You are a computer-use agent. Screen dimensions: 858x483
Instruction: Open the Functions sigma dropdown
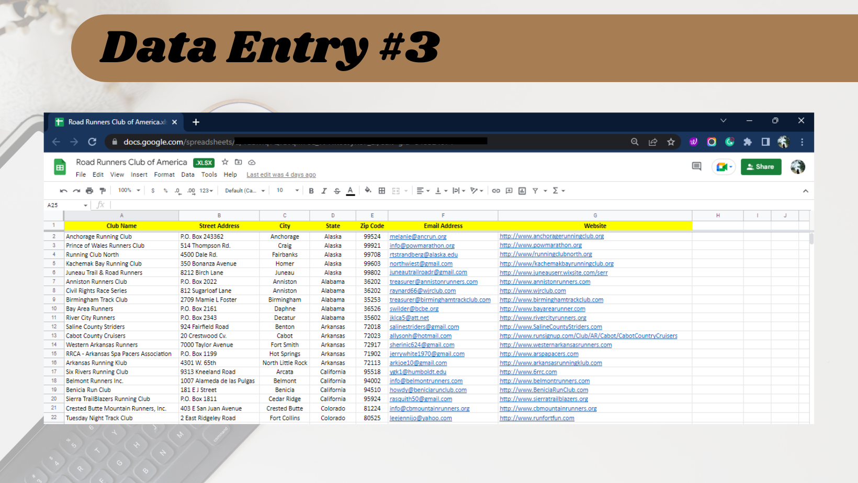[559, 191]
